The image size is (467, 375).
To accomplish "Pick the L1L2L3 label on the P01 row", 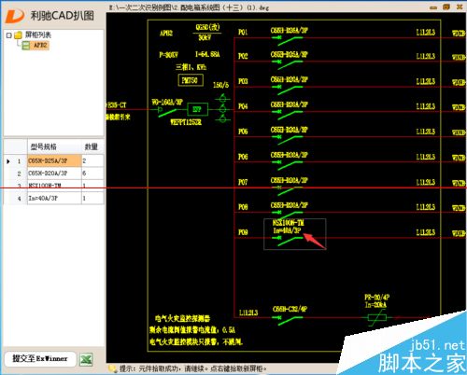I will pyautogui.click(x=426, y=32).
